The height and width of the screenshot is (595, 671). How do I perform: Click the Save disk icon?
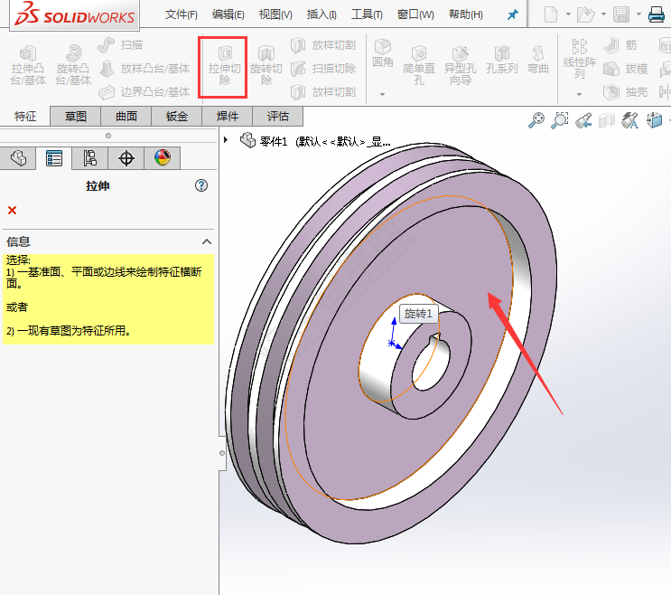click(621, 14)
